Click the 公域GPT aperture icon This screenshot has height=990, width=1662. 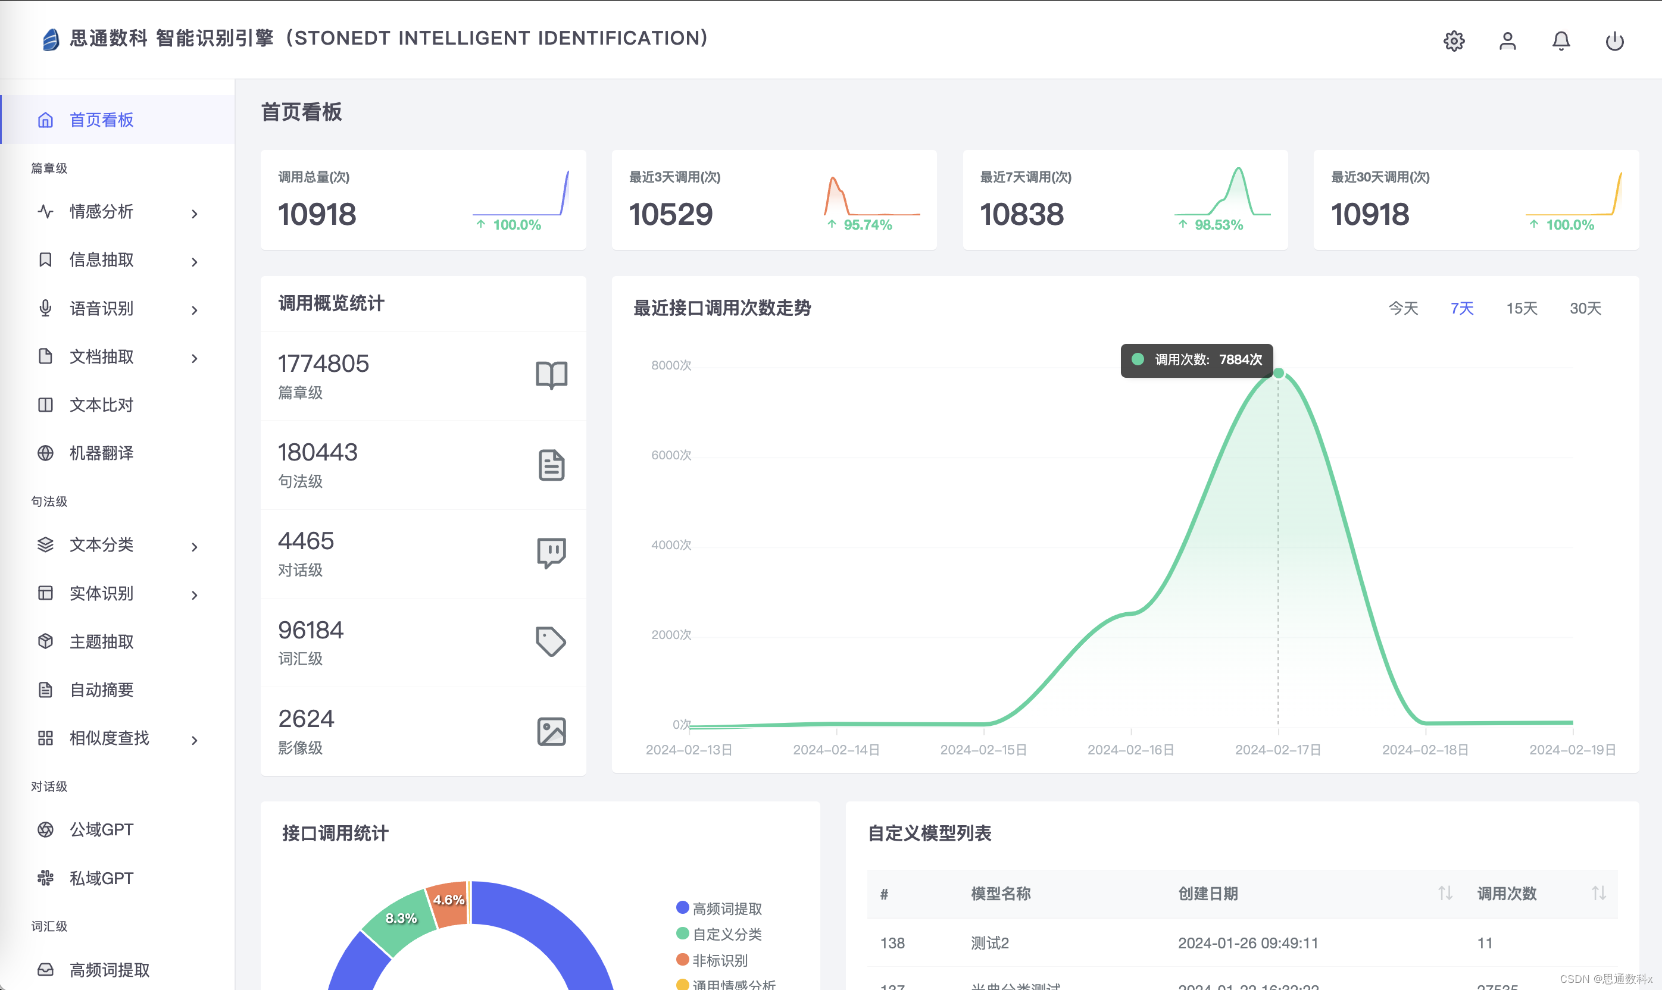pyautogui.click(x=45, y=829)
